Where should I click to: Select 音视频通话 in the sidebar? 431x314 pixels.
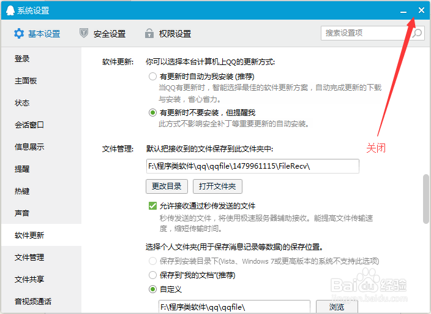(x=41, y=301)
